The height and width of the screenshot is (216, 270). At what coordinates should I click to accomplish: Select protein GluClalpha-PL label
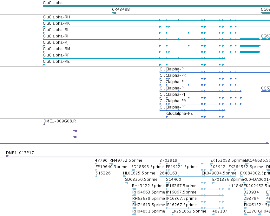pos(173,82)
